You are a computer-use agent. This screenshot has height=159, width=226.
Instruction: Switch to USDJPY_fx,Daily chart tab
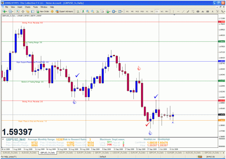(x=66, y=152)
